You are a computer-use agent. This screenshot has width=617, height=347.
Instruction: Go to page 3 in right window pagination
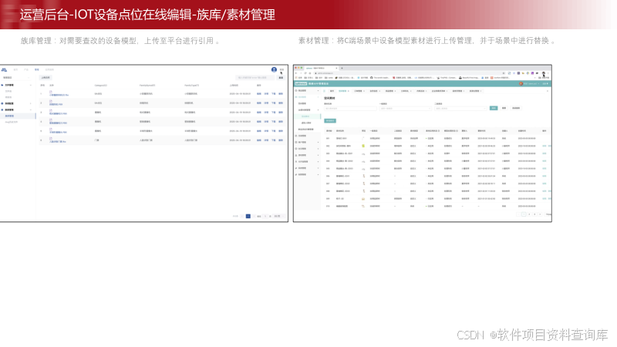[x=534, y=214]
